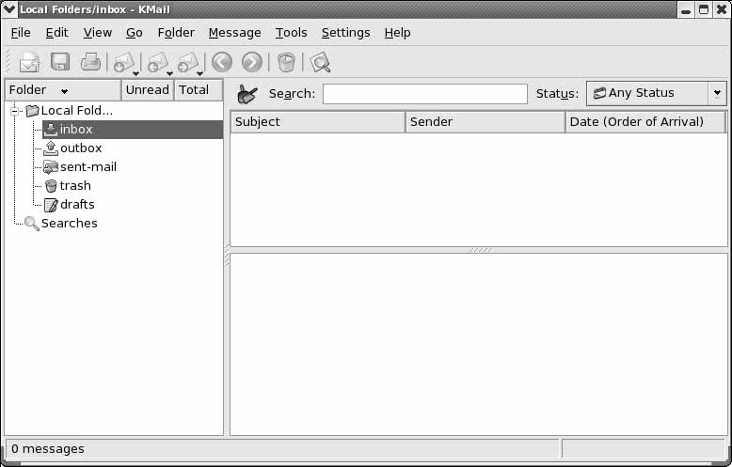Click the Check Mail envelope icon
Viewport: 732px width, 467px height.
tap(123, 62)
